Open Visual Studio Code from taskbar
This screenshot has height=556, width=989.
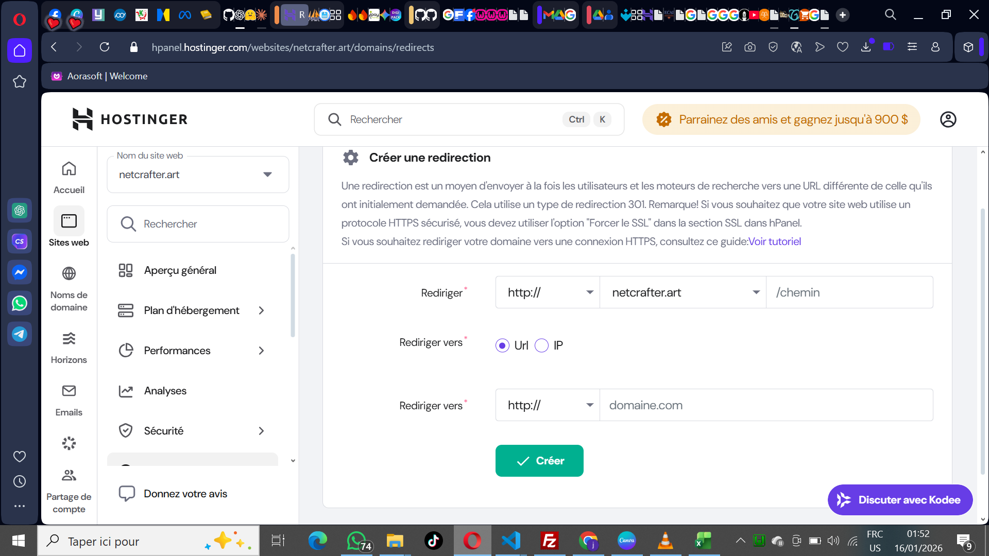(x=511, y=541)
